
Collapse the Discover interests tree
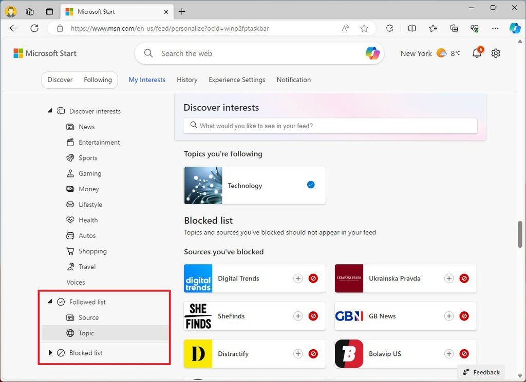(50, 110)
